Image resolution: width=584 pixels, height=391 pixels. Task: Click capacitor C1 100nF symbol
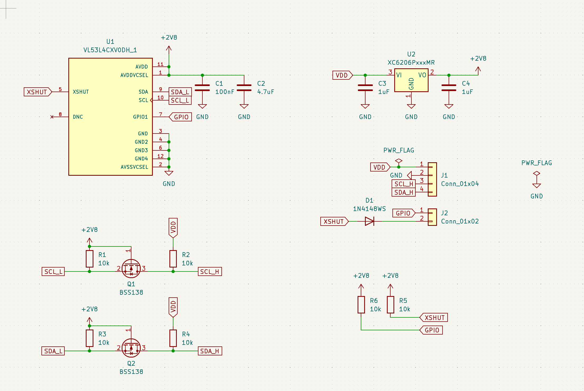tap(202, 88)
